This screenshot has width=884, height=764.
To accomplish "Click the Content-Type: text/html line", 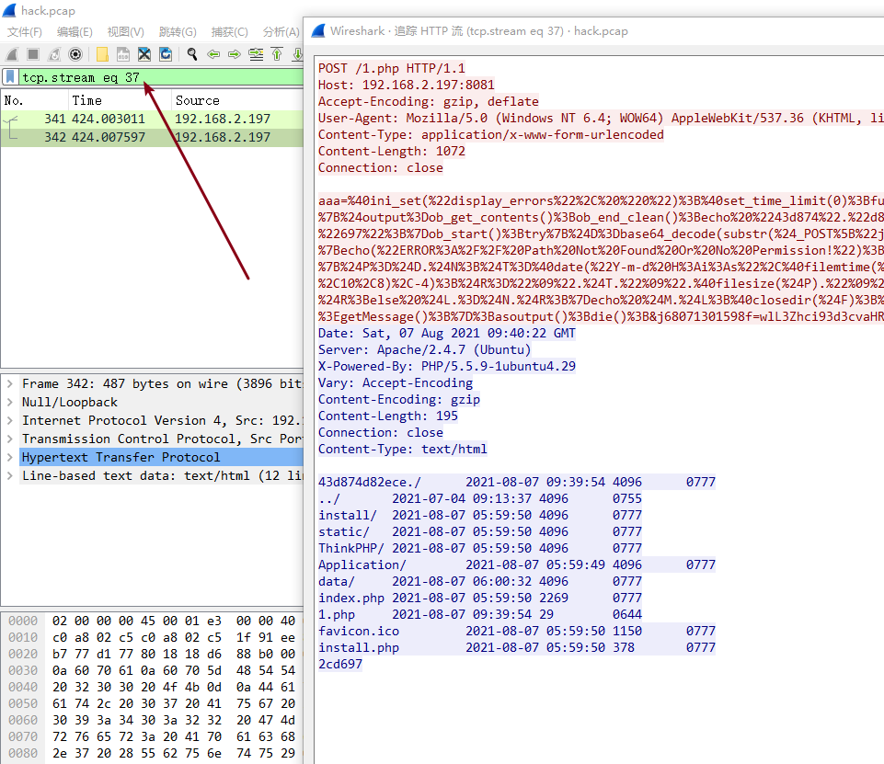I will click(403, 449).
